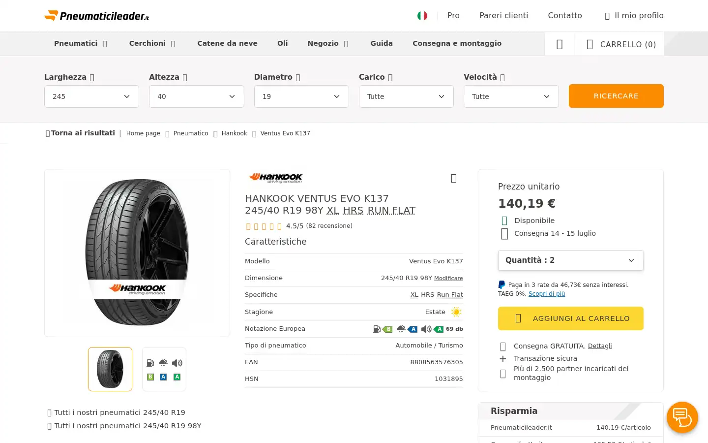Click Torna ai risultati breadcrumb
This screenshot has height=443, width=708.
80,133
